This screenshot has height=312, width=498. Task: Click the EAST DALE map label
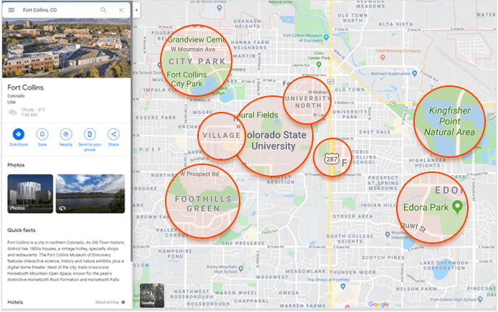coord(375,132)
